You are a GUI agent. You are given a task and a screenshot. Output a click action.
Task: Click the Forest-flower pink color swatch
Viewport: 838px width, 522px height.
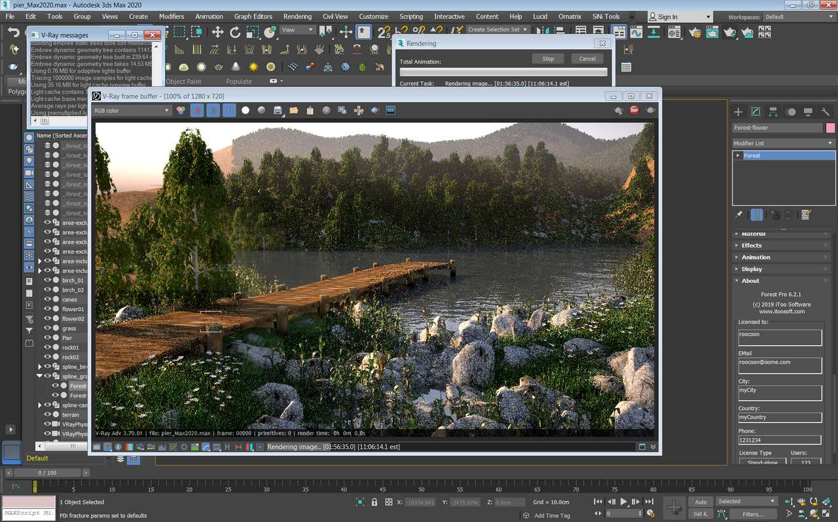click(x=831, y=127)
